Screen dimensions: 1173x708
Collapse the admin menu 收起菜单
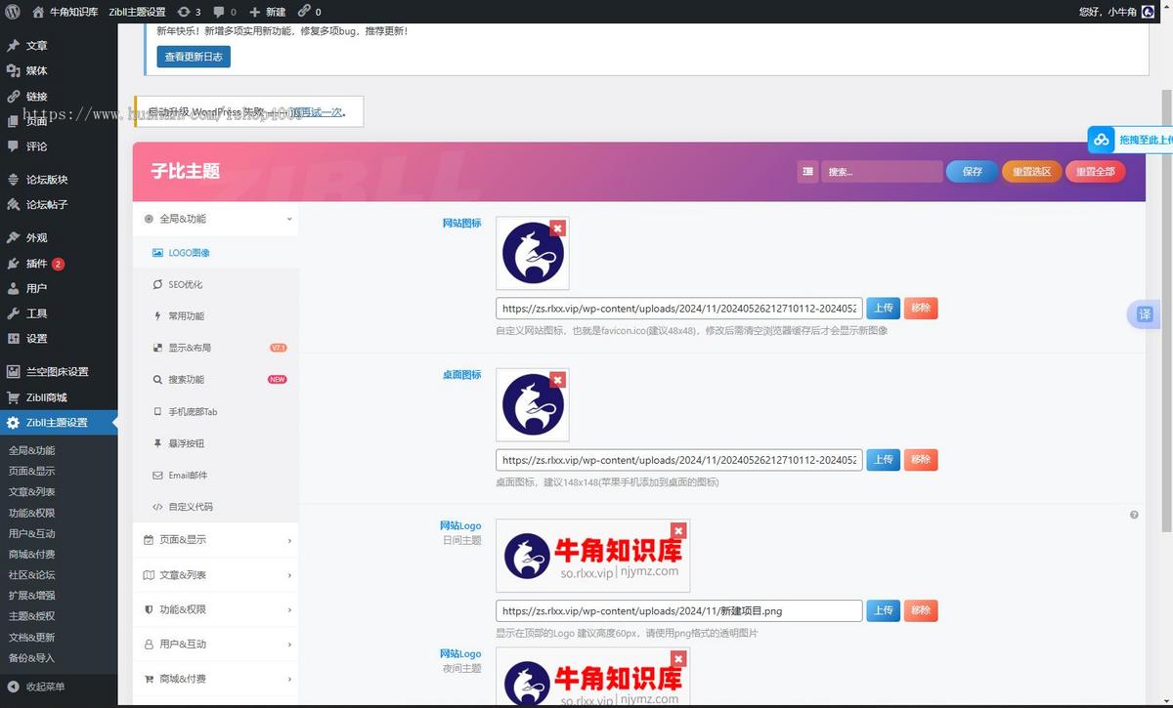pos(46,687)
